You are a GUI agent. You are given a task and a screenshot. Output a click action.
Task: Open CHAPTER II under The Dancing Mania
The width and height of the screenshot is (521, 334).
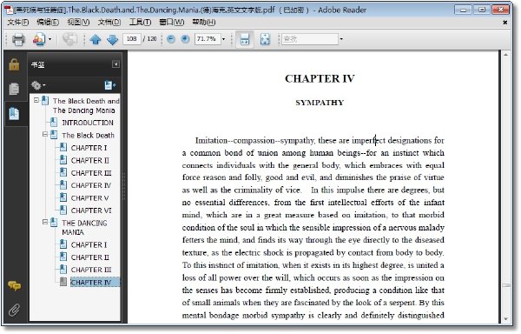click(x=89, y=257)
